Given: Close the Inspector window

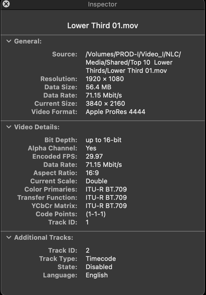Looking at the screenshot, I should tap(6, 4).
